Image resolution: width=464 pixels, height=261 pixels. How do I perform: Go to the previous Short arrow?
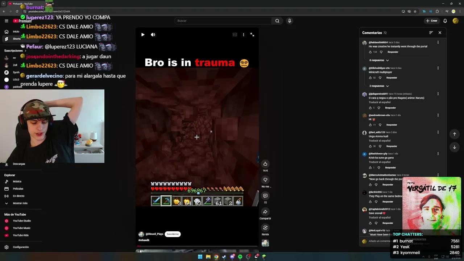(x=455, y=134)
